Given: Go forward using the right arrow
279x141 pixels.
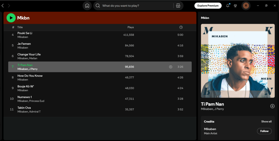Looking at the screenshot, I should (x=9, y=6).
